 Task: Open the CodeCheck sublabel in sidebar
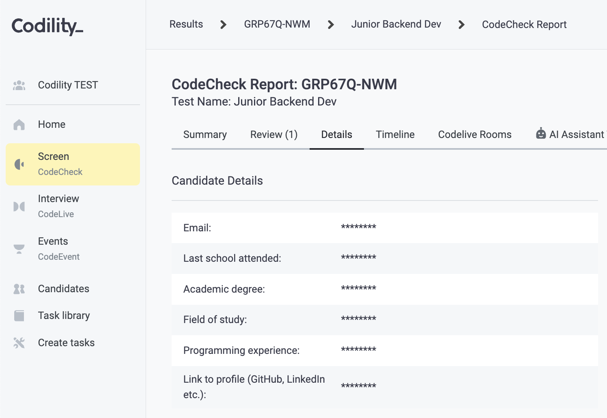click(60, 172)
